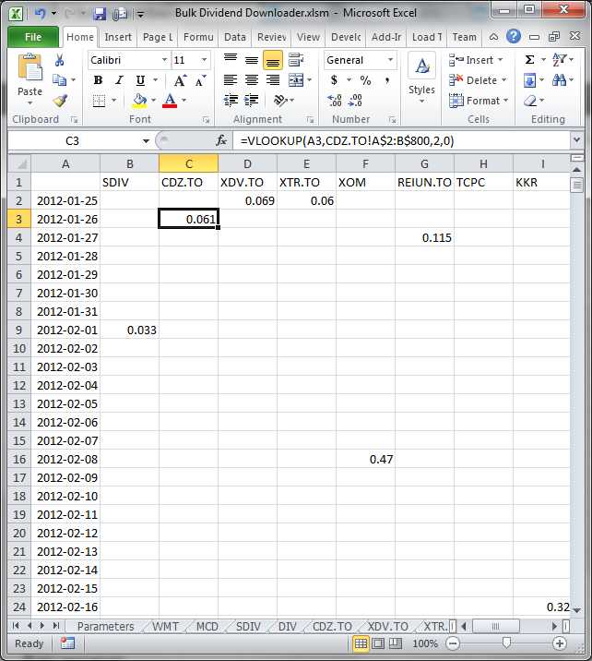
Task: Open the Name Box dropdown arrow
Action: tap(146, 141)
